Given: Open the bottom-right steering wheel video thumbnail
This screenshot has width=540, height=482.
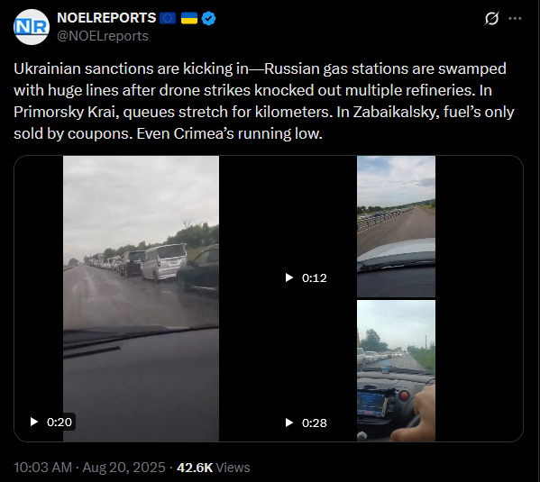Looking at the screenshot, I should tap(396, 371).
